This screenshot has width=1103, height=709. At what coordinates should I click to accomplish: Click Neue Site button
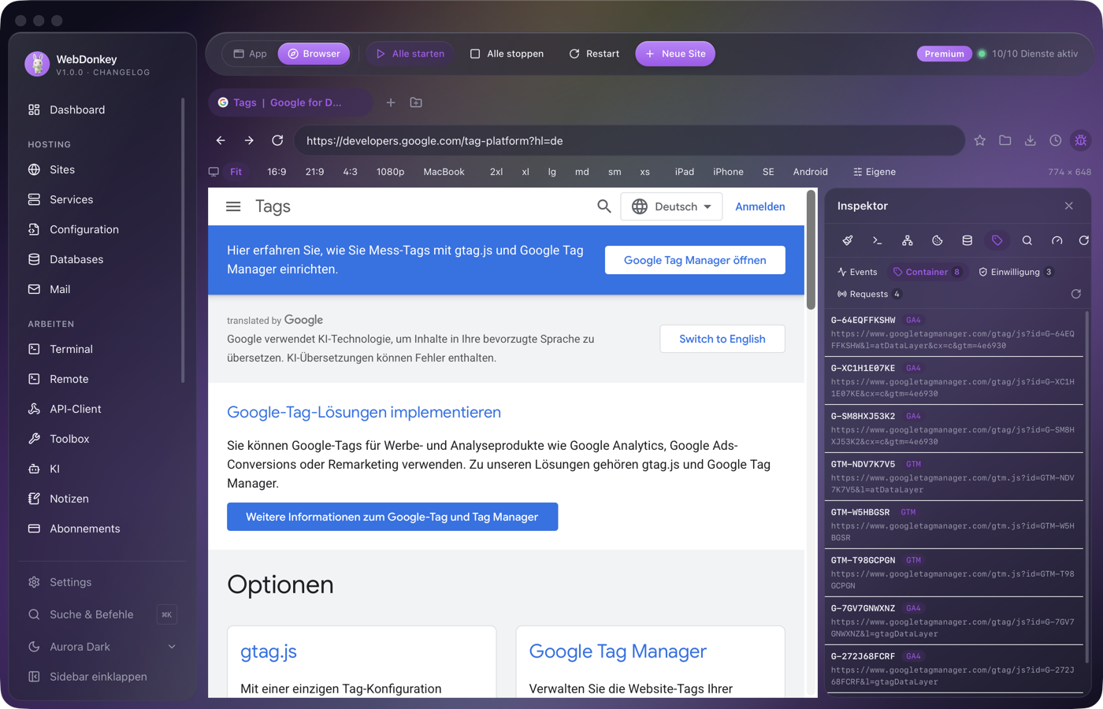tap(675, 54)
